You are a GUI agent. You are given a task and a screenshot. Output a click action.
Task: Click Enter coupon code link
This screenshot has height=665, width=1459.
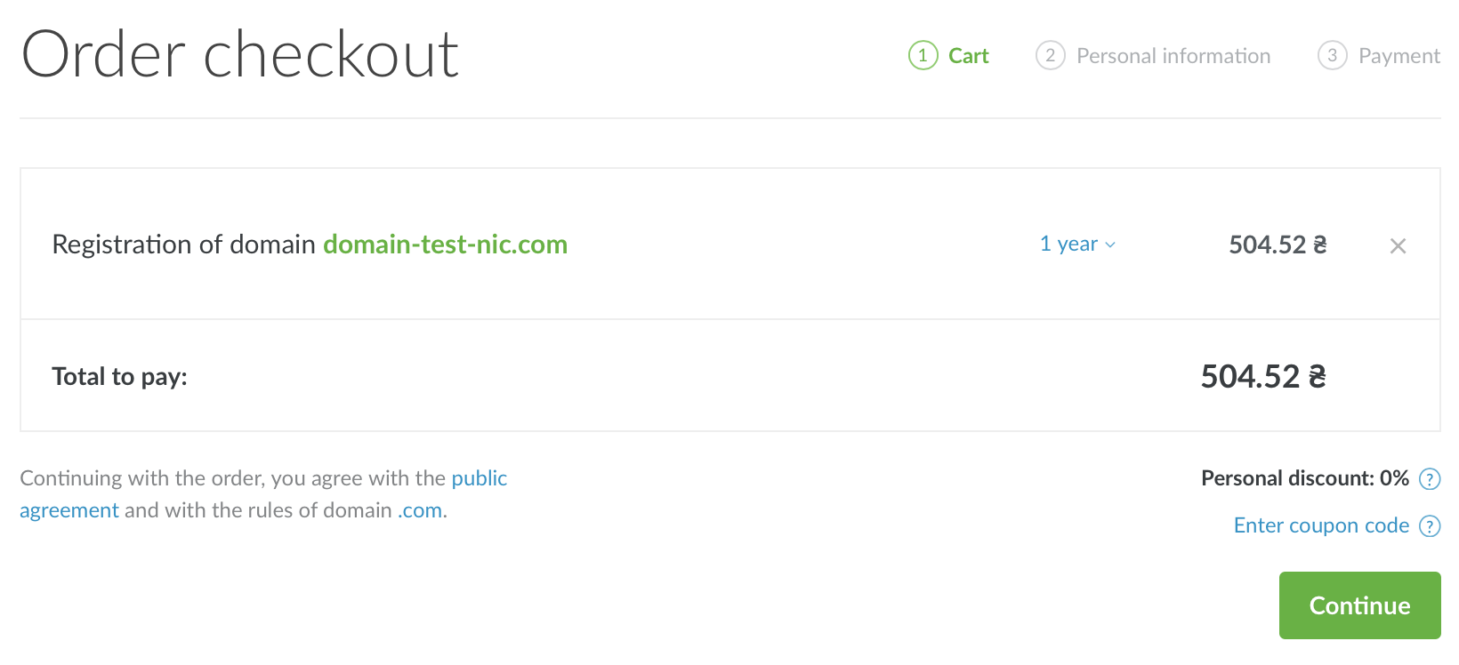coord(1321,525)
